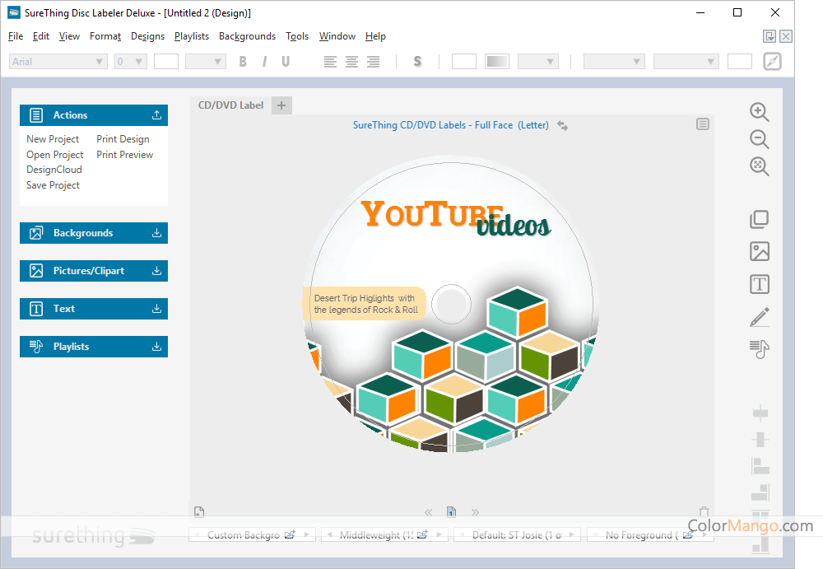Expand the Text panel

coord(156,309)
